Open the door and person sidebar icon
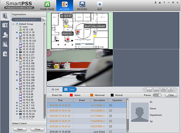181x133 pixels. pos(5,44)
